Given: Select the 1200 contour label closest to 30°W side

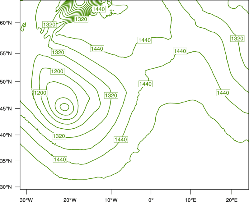Looking at the screenshot, I should (x=40, y=93).
